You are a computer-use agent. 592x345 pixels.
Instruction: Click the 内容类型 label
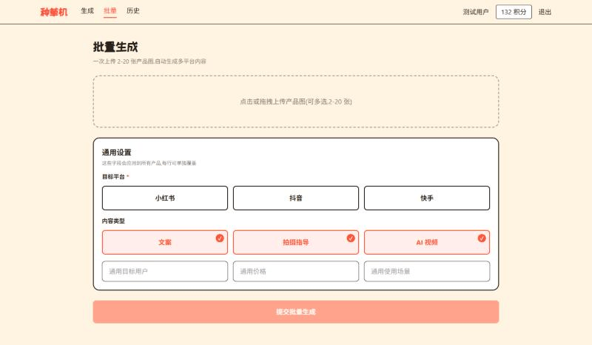[x=113, y=221]
